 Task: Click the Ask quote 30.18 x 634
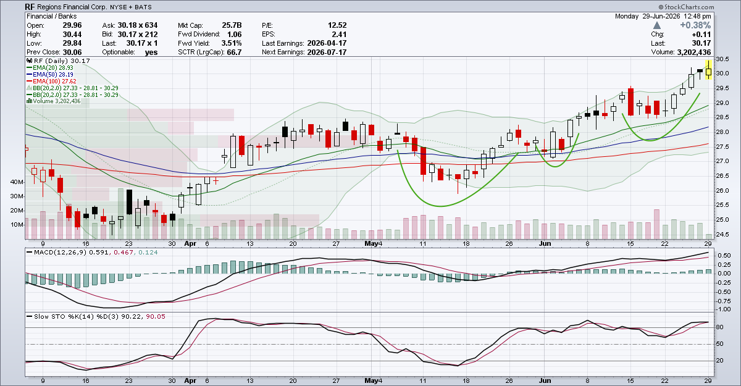tap(138, 25)
